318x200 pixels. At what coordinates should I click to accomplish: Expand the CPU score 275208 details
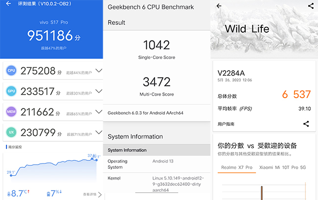(x=99, y=71)
